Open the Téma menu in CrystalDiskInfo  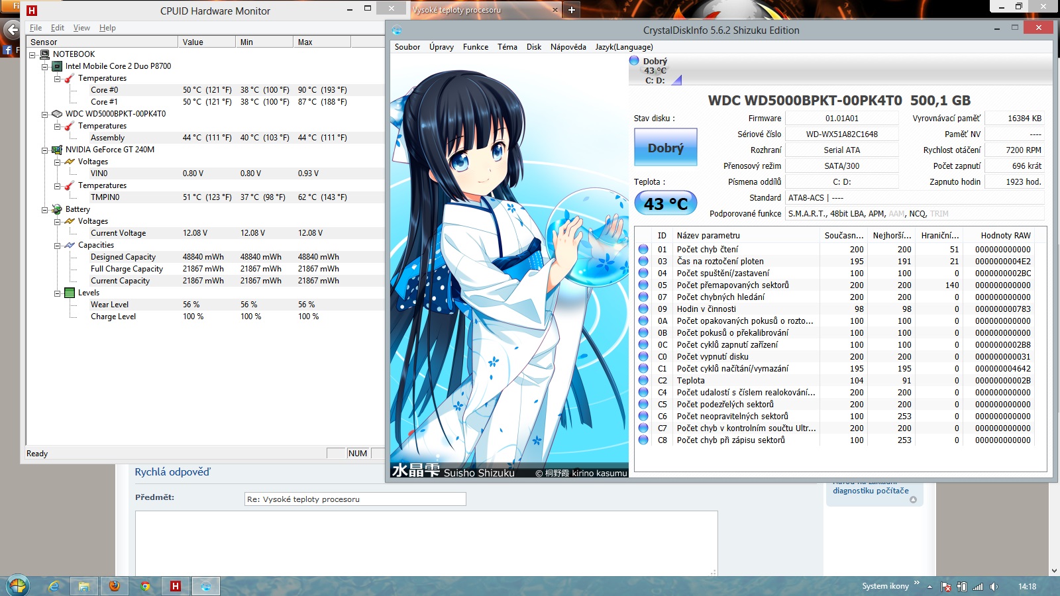point(507,47)
